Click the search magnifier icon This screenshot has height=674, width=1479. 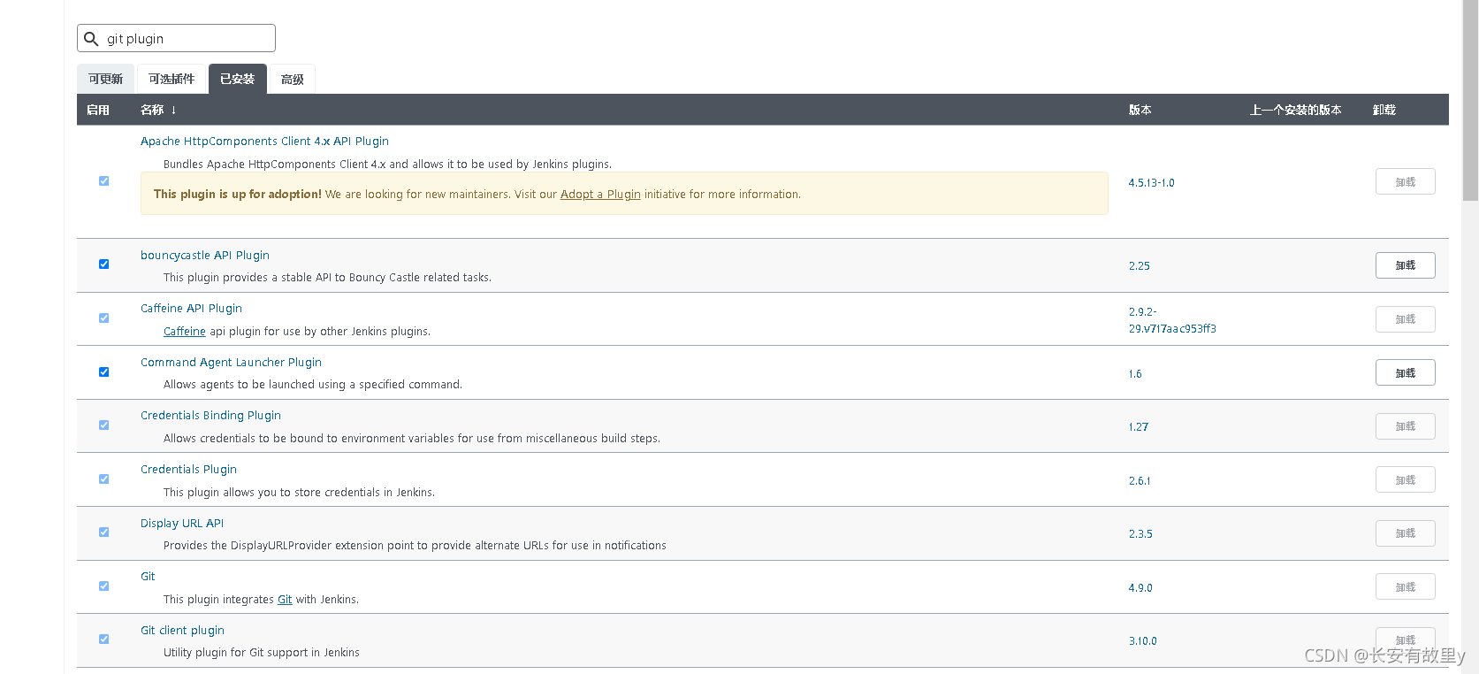point(91,39)
